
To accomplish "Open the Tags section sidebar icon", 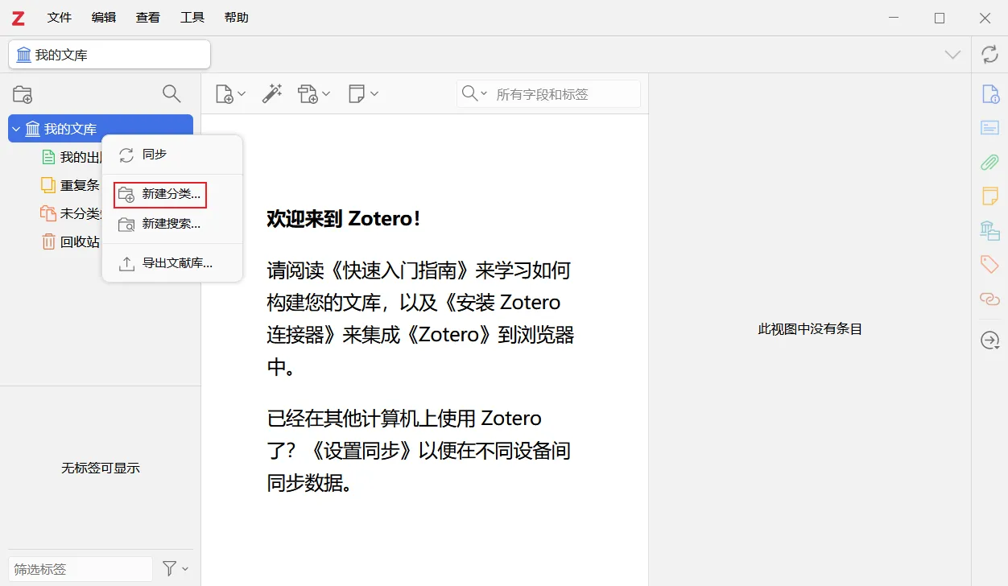I will coord(989,264).
